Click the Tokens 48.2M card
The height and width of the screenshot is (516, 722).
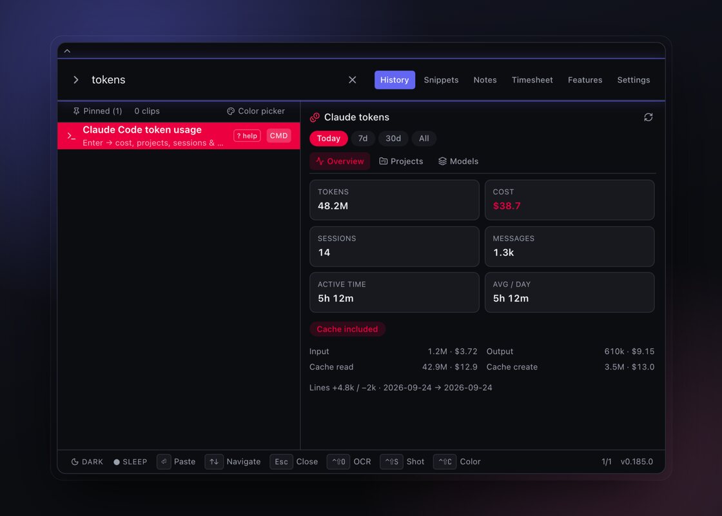tap(395, 200)
